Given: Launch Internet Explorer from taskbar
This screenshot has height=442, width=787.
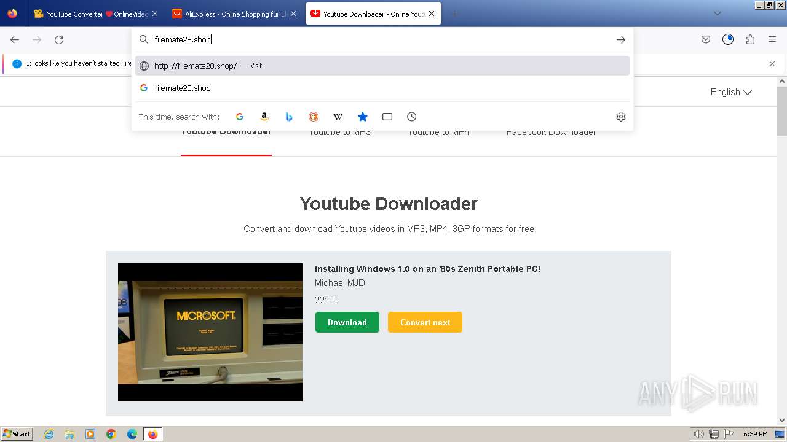Looking at the screenshot, I should click(49, 434).
